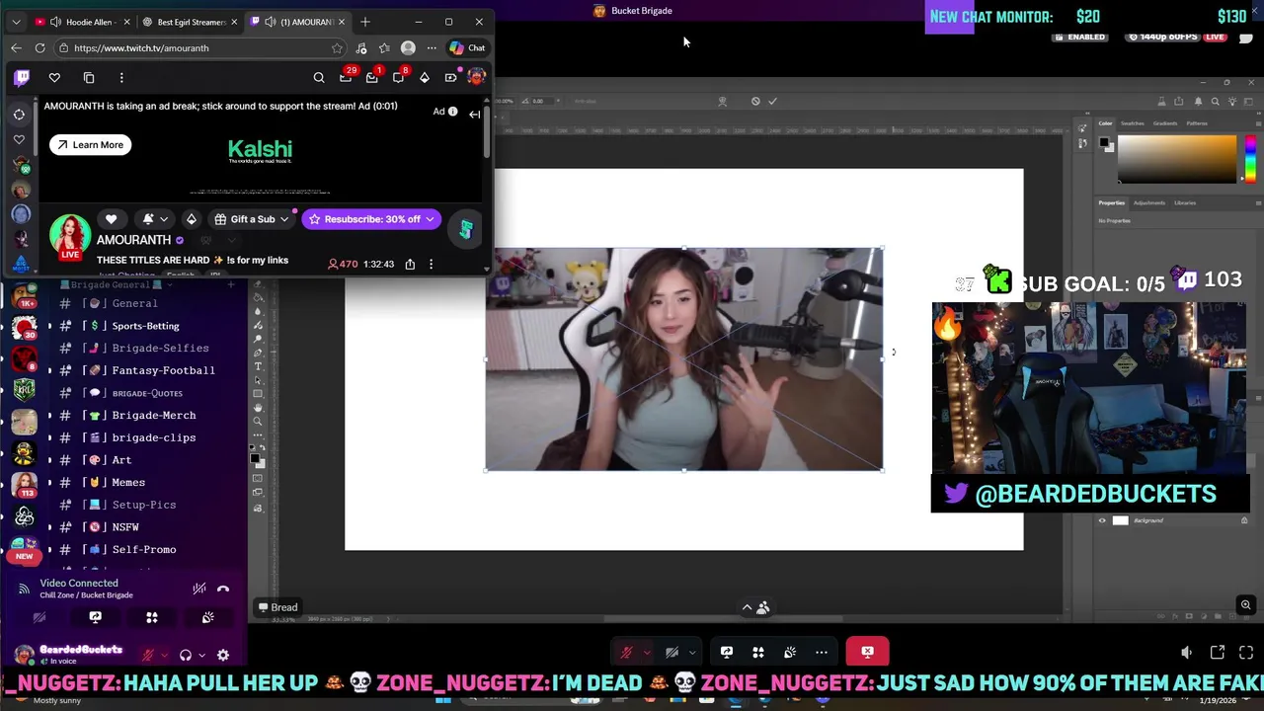Screen dimensions: 1264x711
Task: Open Twitch Browse copy-pages icon
Action: coord(89,77)
